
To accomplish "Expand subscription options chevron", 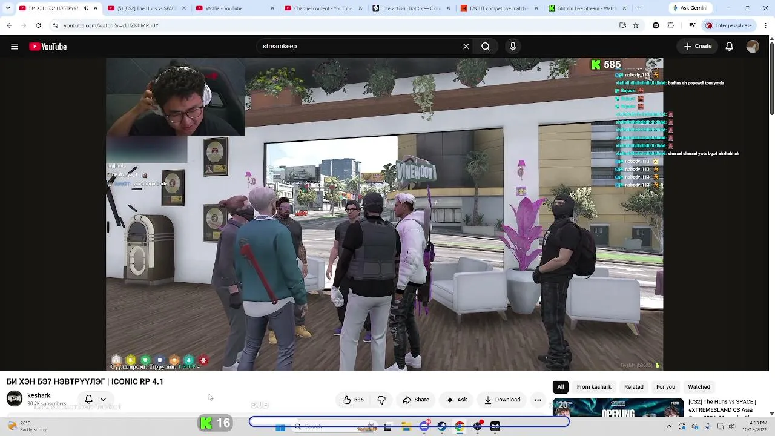I will click(104, 399).
